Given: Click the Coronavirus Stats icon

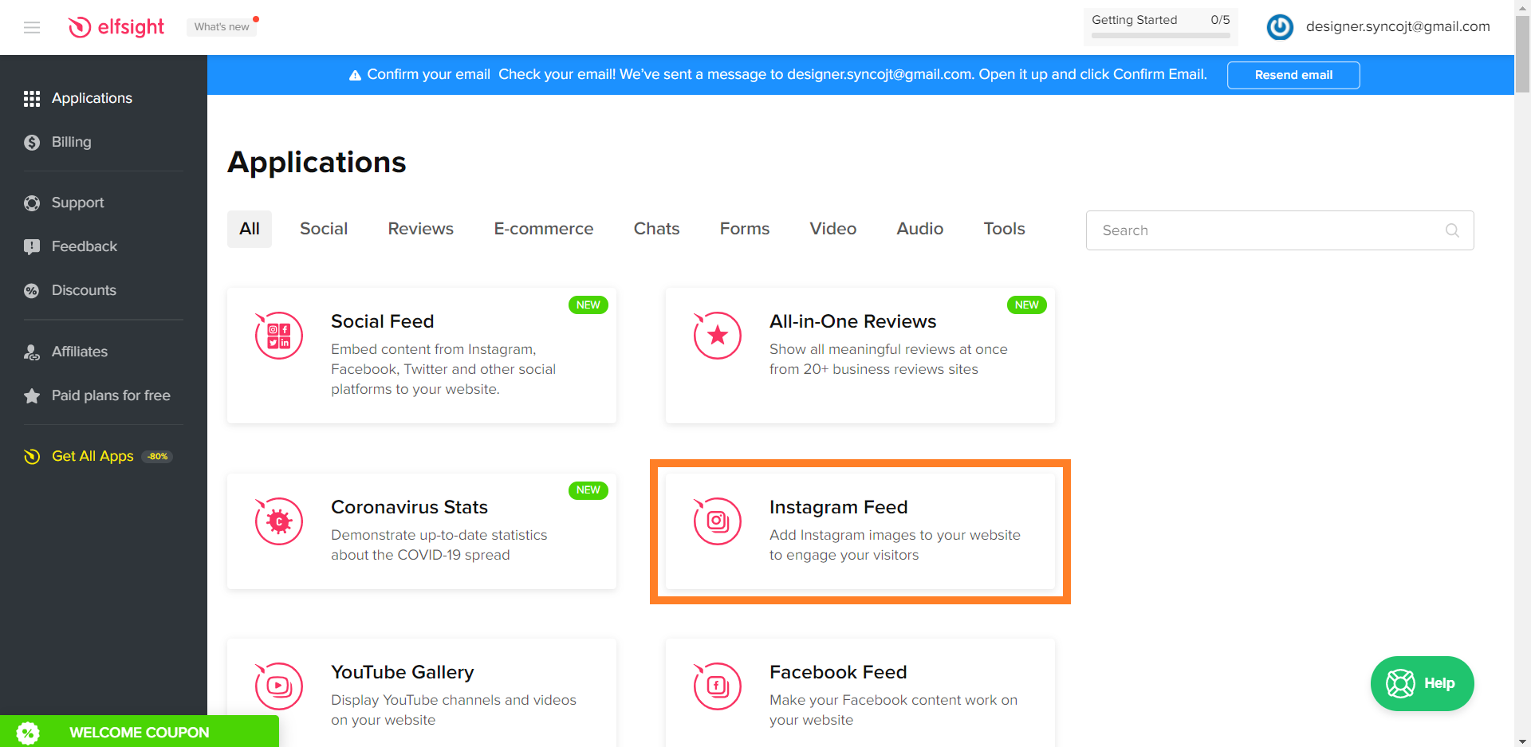Looking at the screenshot, I should point(278,521).
